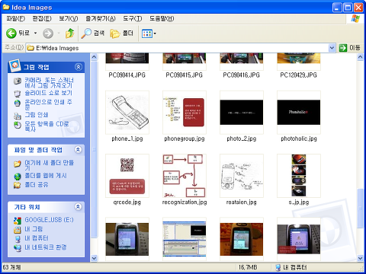
Task: Click the PC120429.JPG file name
Action: (x=299, y=75)
